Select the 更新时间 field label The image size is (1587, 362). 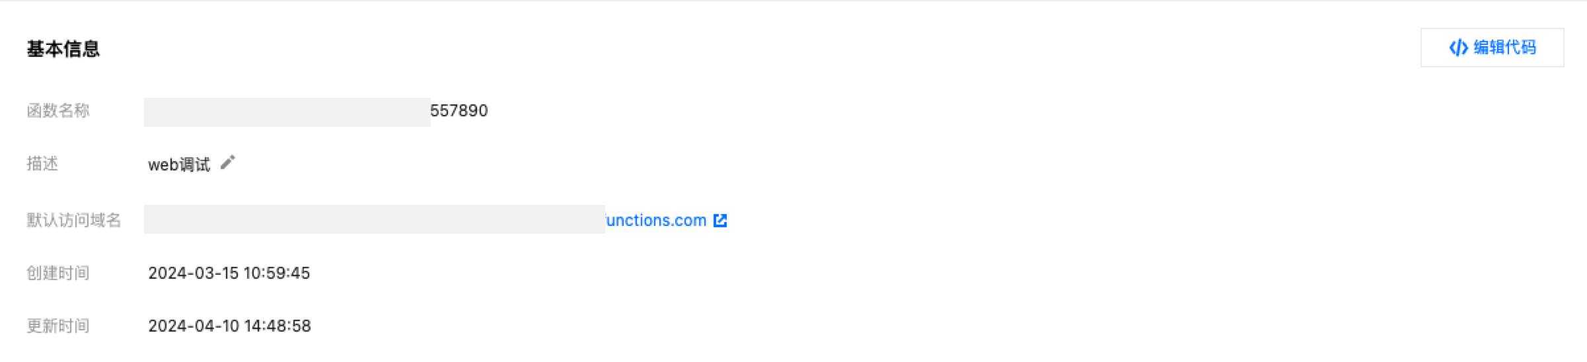coord(57,326)
